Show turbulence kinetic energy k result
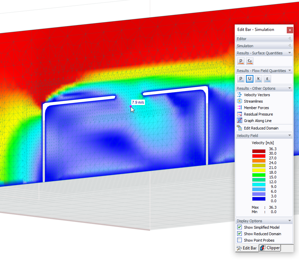299x260 pixels. [x=259, y=79]
